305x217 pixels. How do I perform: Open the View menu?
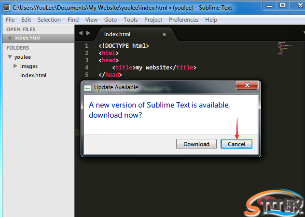(x=91, y=20)
